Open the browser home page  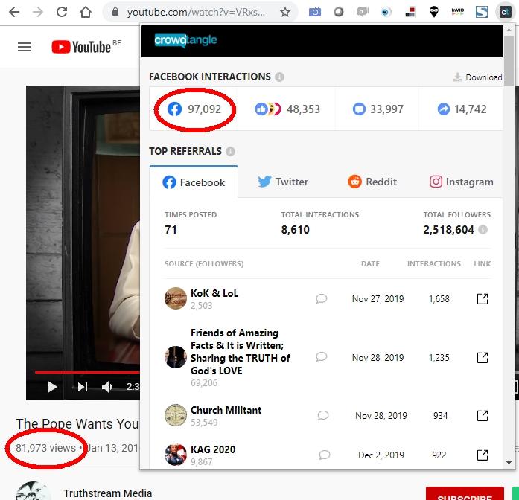pyautogui.click(x=86, y=12)
